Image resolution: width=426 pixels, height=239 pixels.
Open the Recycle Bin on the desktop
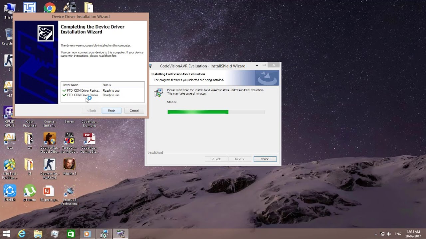8,37
